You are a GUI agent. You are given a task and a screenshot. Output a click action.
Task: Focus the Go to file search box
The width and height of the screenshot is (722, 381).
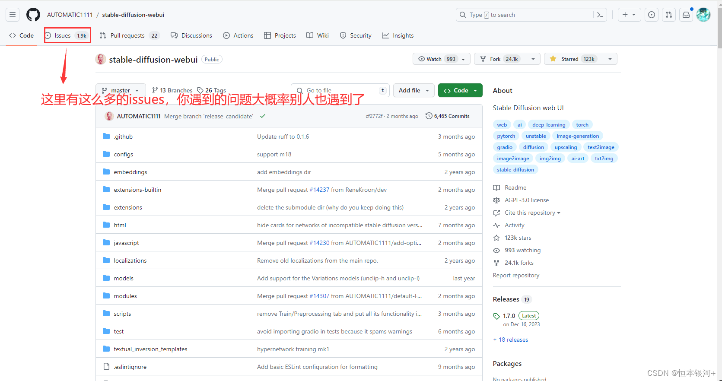tap(340, 90)
